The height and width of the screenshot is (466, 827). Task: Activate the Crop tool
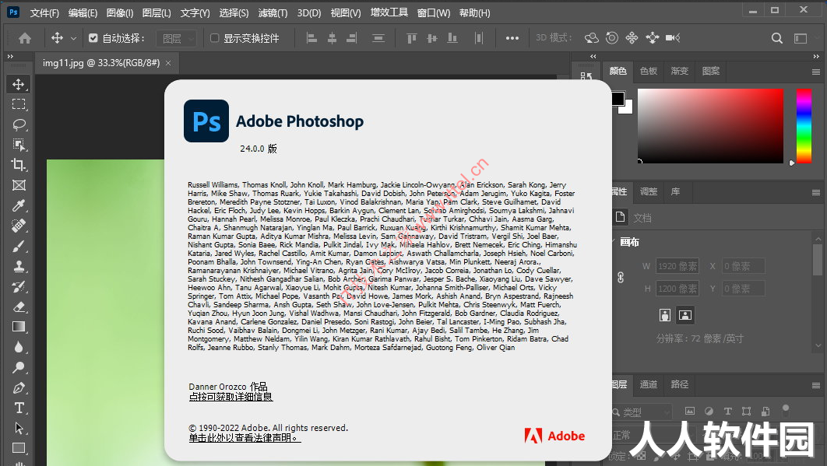[19, 165]
